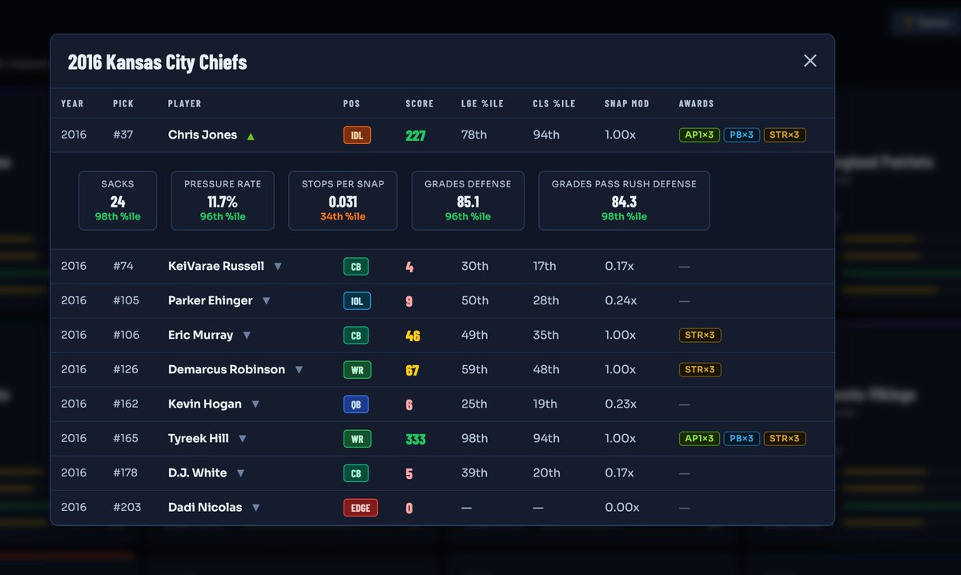
Task: Click the SNAP MOD column header
Action: (x=627, y=103)
